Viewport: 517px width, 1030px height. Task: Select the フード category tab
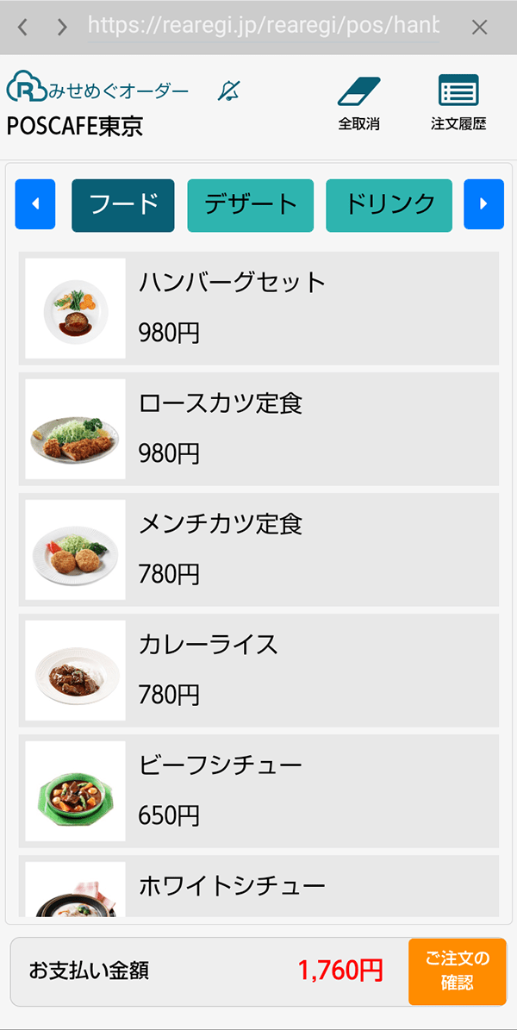[123, 205]
